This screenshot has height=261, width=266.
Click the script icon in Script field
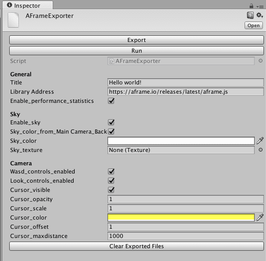[x=112, y=61]
